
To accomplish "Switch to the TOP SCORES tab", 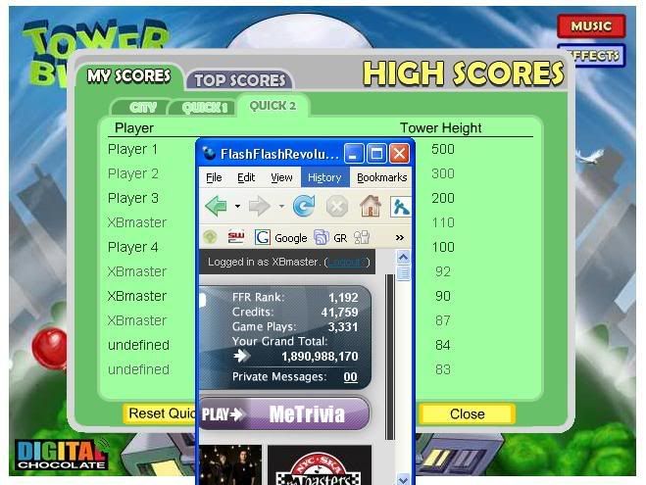I will pyautogui.click(x=239, y=80).
